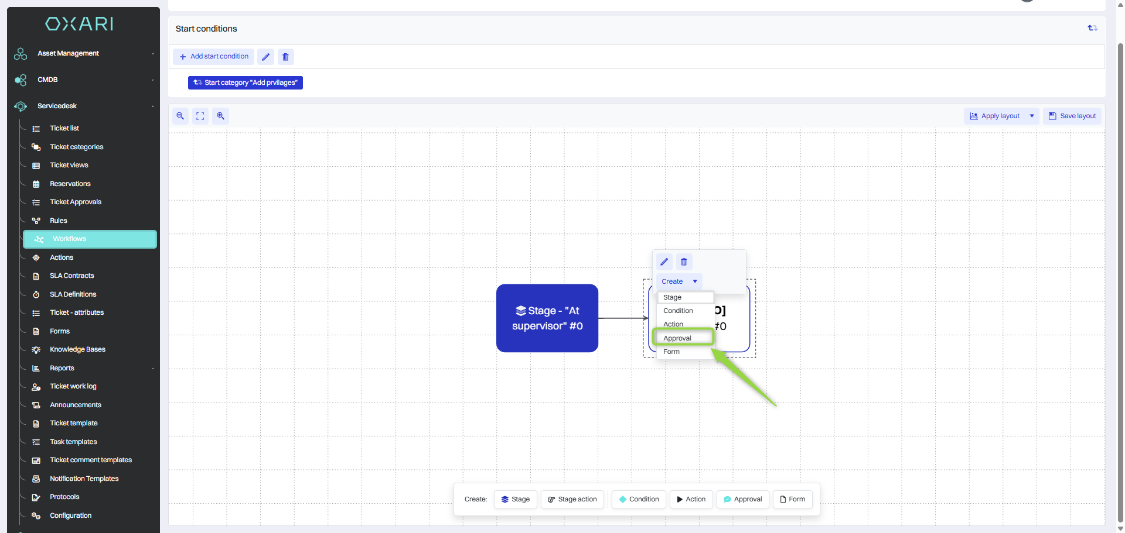
Task: Open the Apply layout dropdown arrow
Action: 1032,116
